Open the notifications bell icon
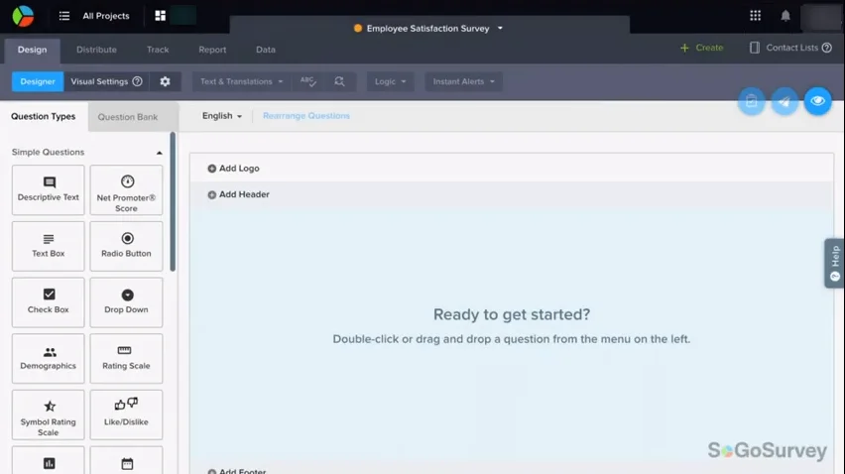This screenshot has height=474, width=845. tap(785, 16)
